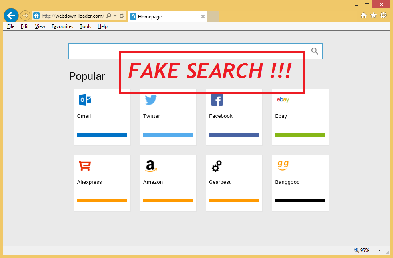The image size is (393, 258).
Task: Open the Gmail link
Action: pyautogui.click(x=84, y=116)
